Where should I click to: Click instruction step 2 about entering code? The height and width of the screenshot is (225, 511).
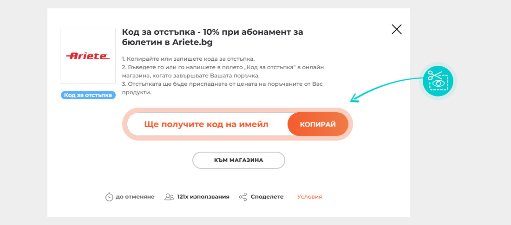pos(223,71)
